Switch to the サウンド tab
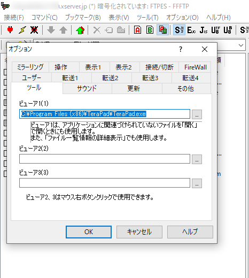This screenshot has width=249, height=278. click(87, 88)
